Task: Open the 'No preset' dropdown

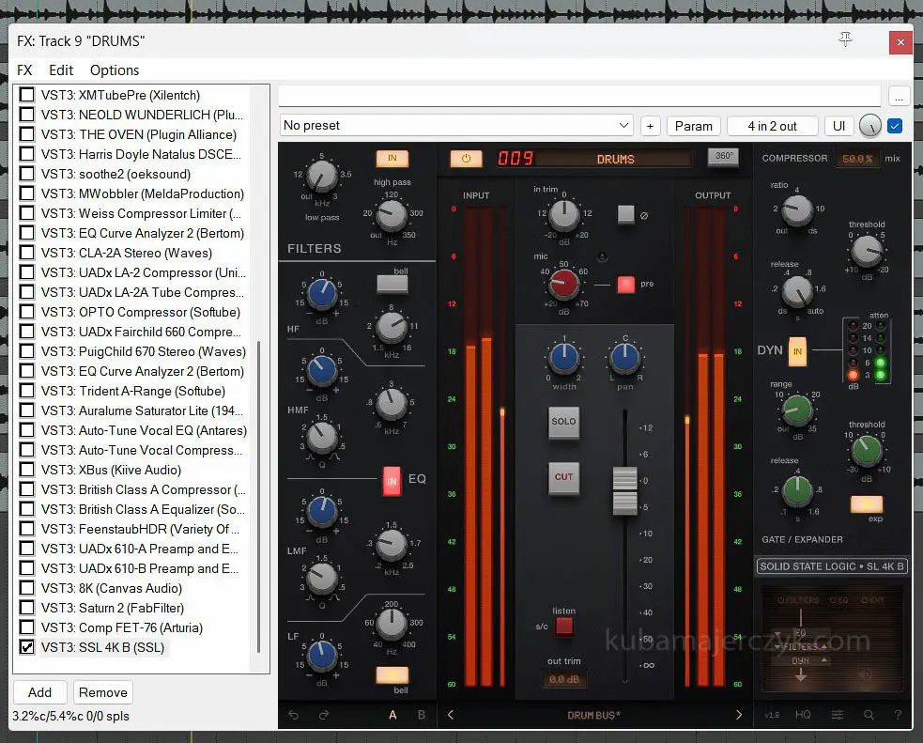Action: click(x=456, y=126)
